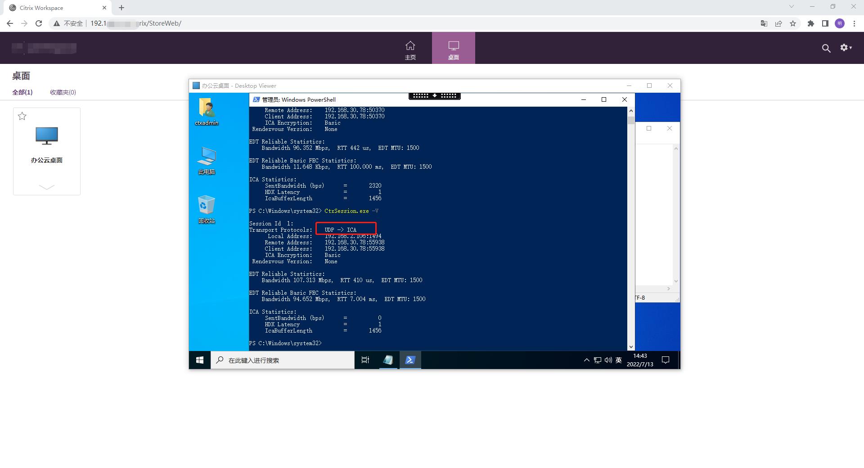Open the notification center icon
The width and height of the screenshot is (864, 468).
(x=666, y=360)
